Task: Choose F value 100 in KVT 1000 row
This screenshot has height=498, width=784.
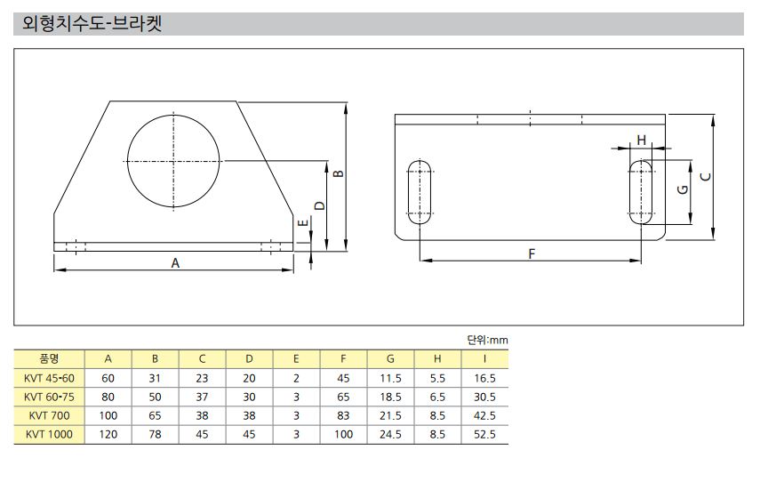Action: [x=343, y=434]
